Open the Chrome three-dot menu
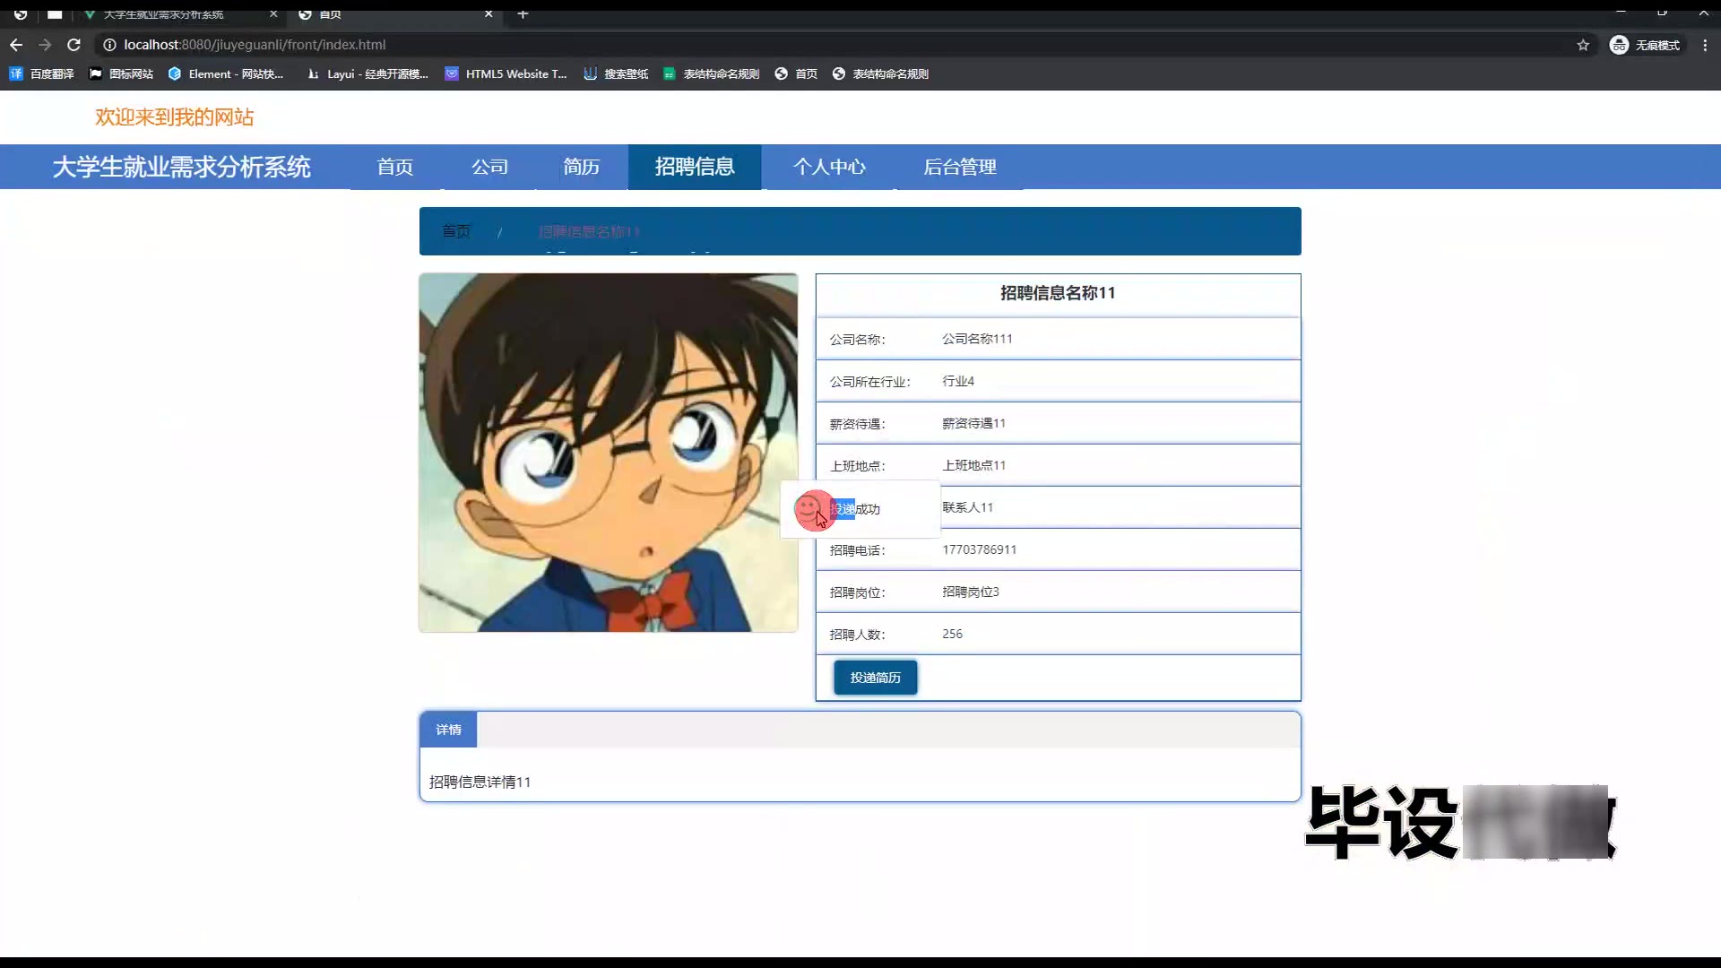The width and height of the screenshot is (1721, 968). [x=1705, y=45]
